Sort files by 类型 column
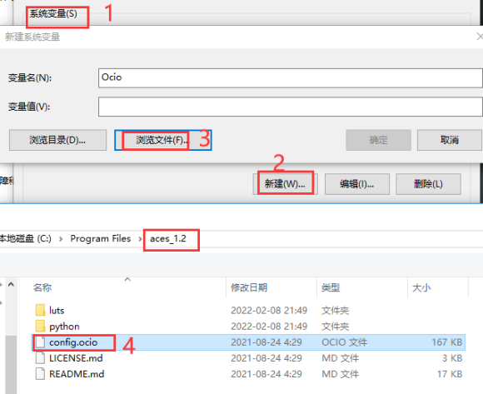 point(331,287)
